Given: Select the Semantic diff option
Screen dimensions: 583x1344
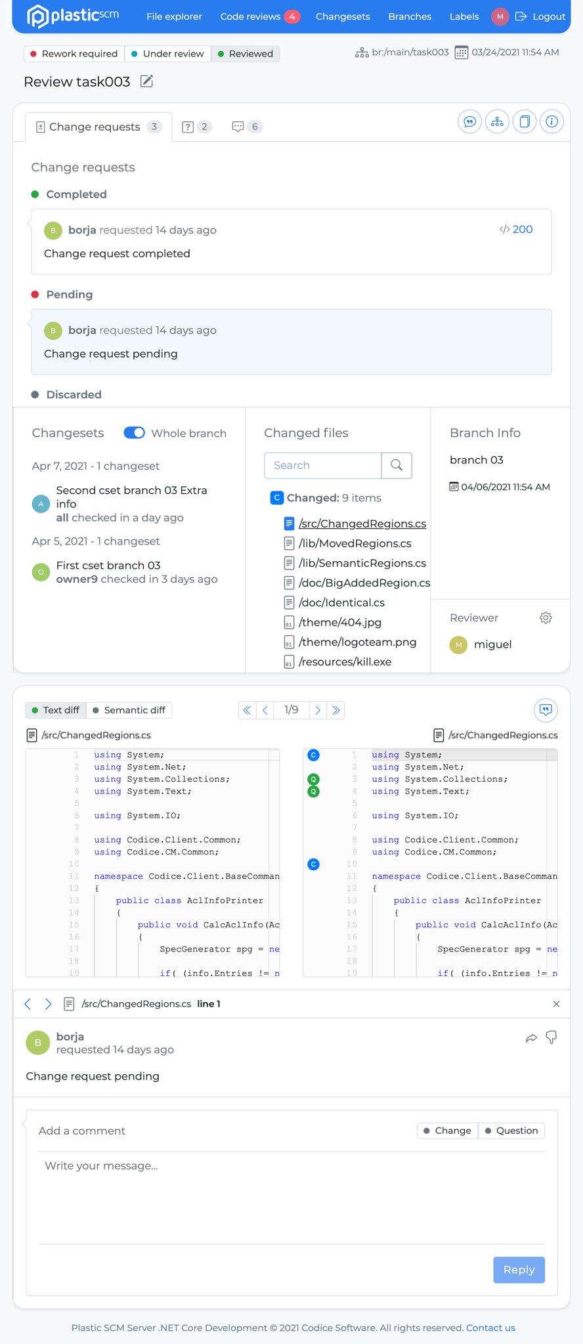Looking at the screenshot, I should pyautogui.click(x=129, y=710).
